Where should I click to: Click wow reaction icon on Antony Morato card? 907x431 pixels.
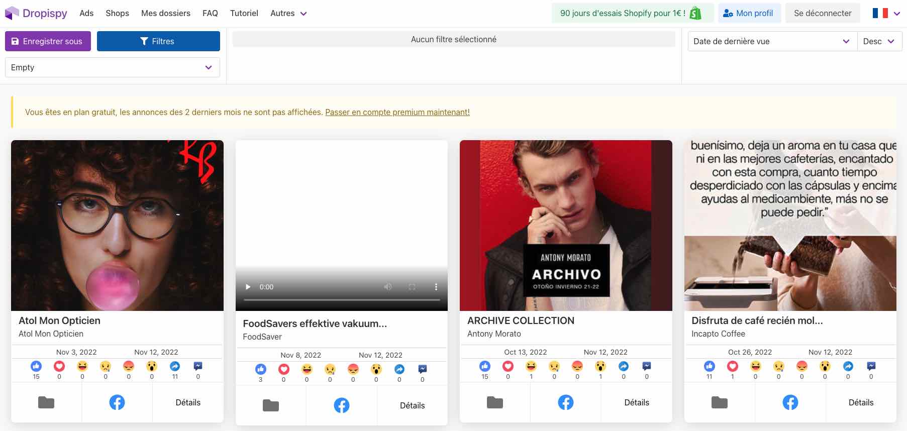[x=600, y=366]
